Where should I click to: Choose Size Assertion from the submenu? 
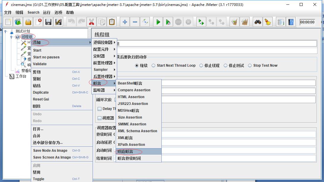139,117
